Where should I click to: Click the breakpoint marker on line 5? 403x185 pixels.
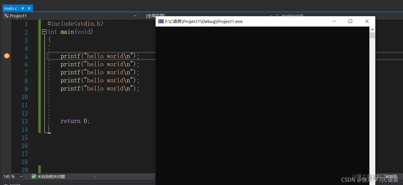[x=7, y=56]
